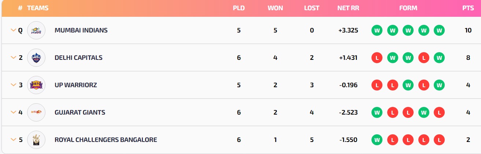Click the Gujarat Giants team logo
The height and width of the screenshot is (154, 481).
click(36, 112)
